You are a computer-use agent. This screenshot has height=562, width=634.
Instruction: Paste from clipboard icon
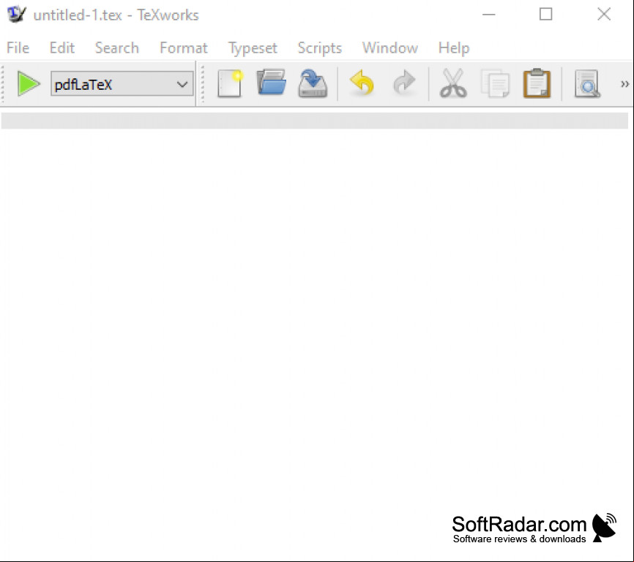537,83
